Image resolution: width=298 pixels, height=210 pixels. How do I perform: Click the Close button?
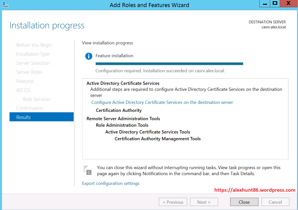(244, 202)
